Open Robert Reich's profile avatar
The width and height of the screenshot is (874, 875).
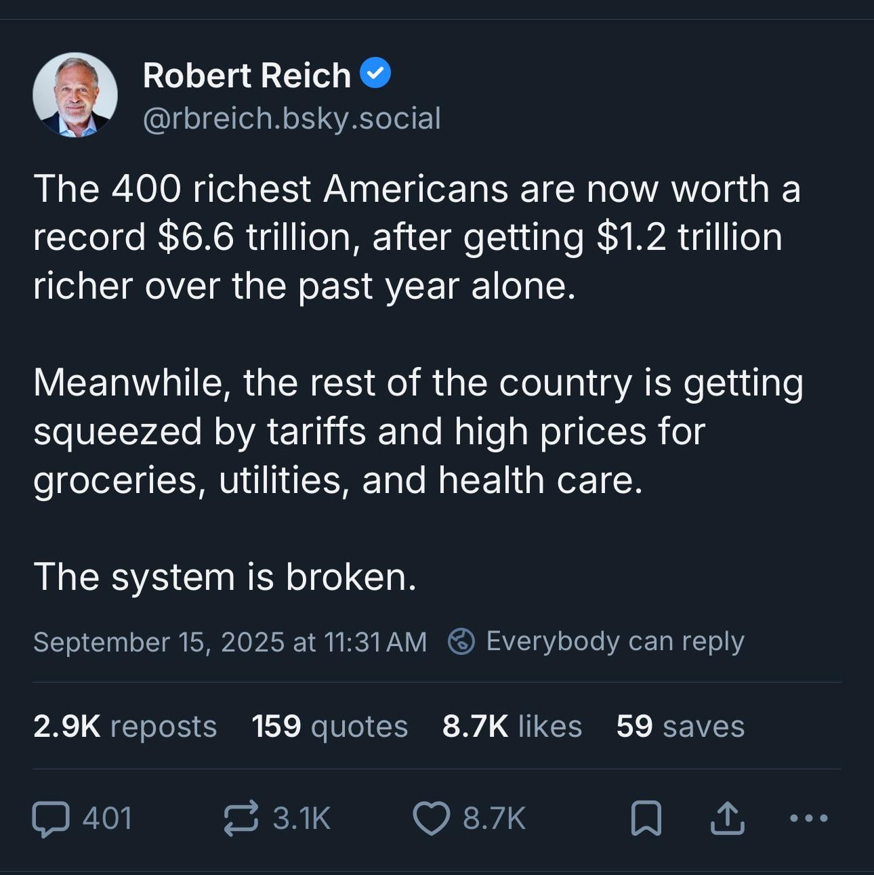(75, 95)
